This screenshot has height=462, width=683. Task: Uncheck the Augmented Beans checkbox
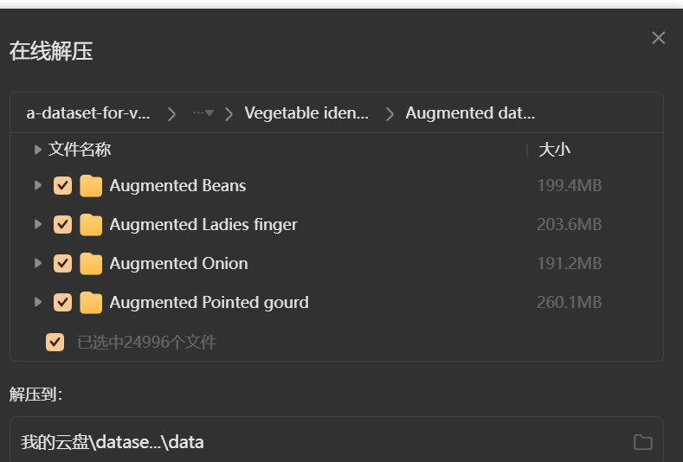(x=62, y=186)
